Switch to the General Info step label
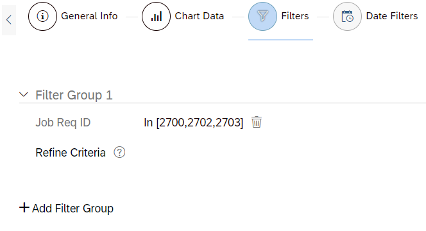 (89, 16)
